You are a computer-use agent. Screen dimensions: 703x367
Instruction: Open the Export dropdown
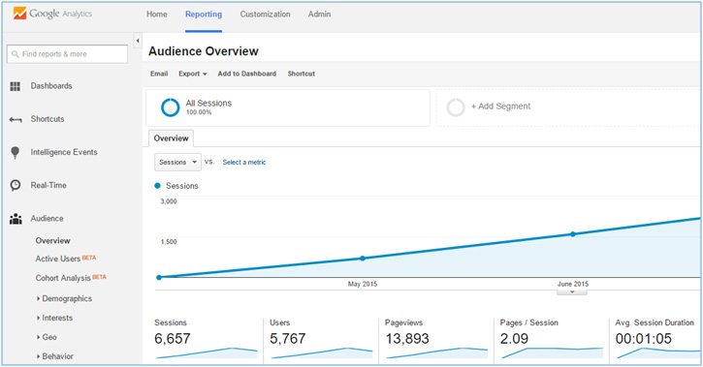[x=193, y=74]
